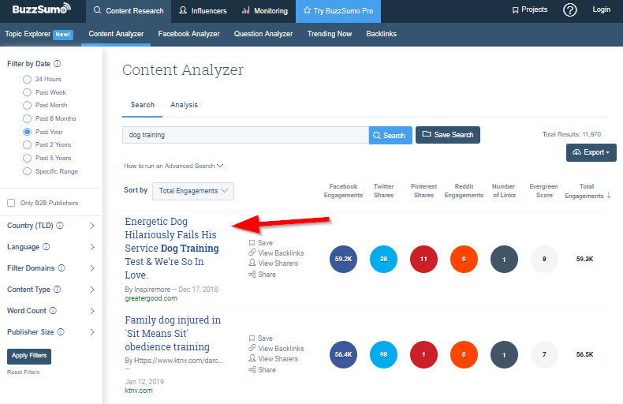Click the BuzzSumo logo
This screenshot has height=404, width=623.
point(41,9)
